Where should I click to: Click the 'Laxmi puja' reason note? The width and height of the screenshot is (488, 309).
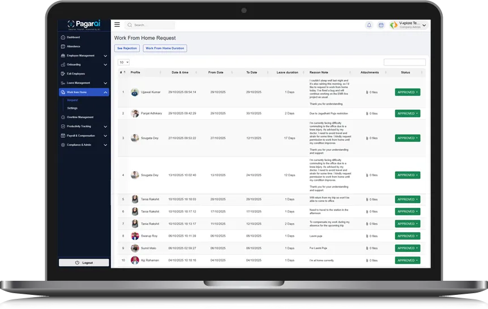316,236
